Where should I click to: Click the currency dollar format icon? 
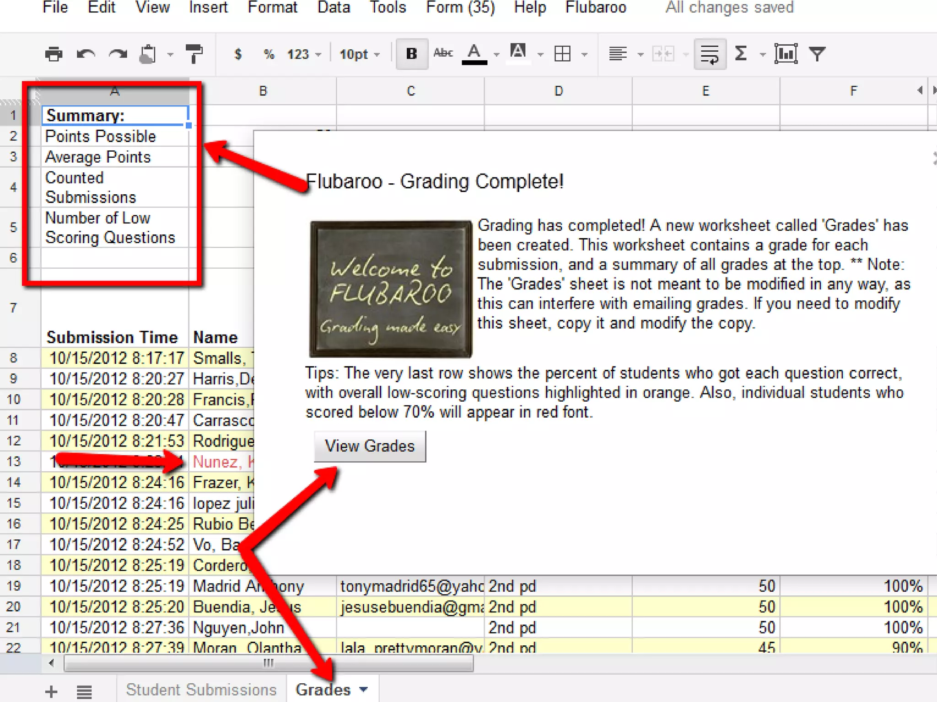pos(237,54)
